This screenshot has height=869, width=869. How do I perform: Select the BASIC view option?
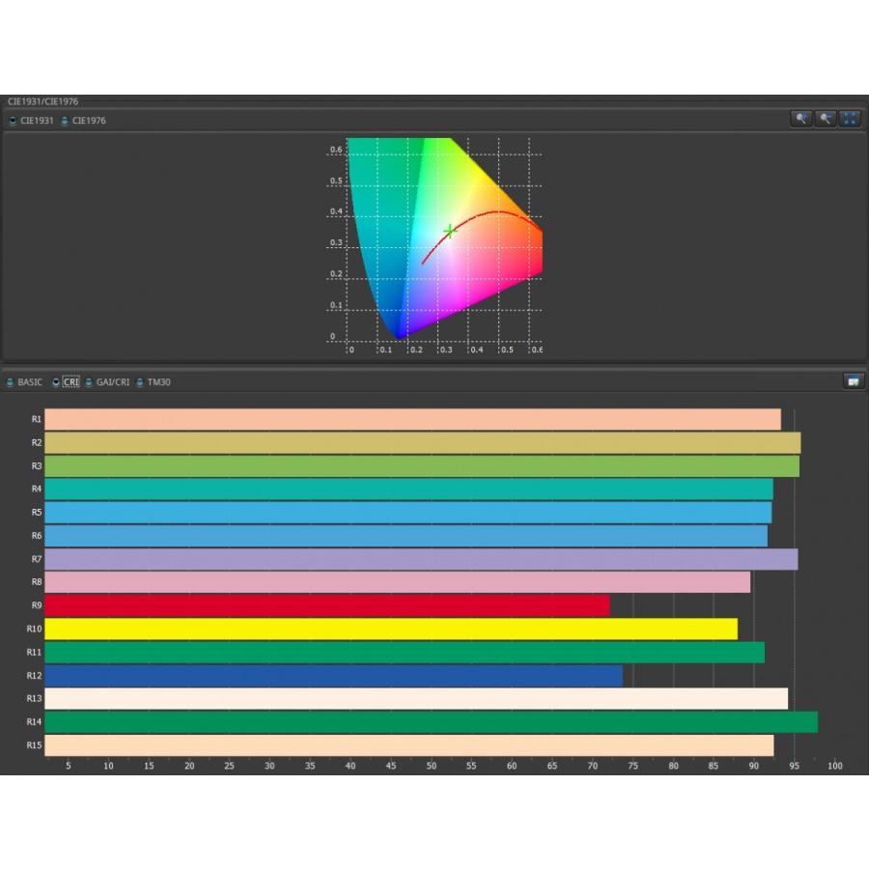[11, 382]
